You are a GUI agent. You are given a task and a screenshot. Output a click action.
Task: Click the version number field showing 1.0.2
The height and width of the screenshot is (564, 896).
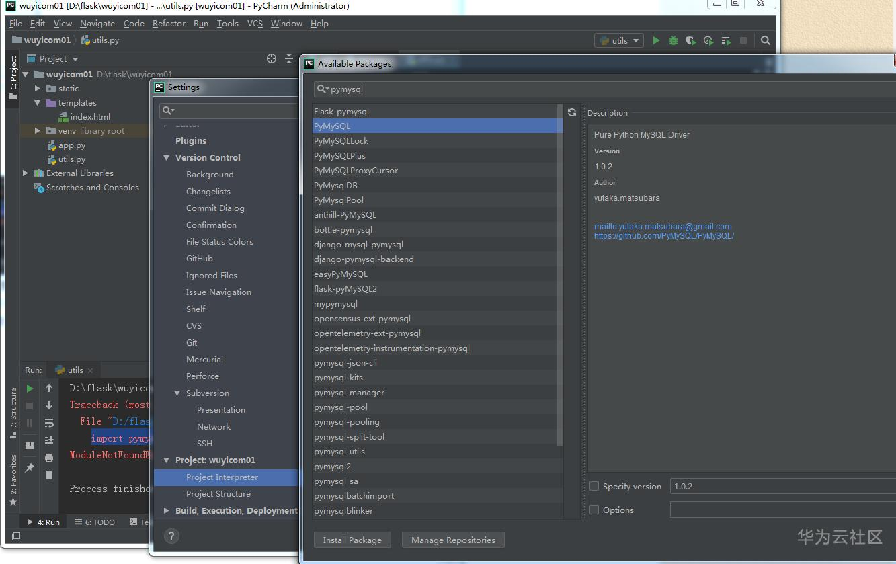click(x=783, y=486)
